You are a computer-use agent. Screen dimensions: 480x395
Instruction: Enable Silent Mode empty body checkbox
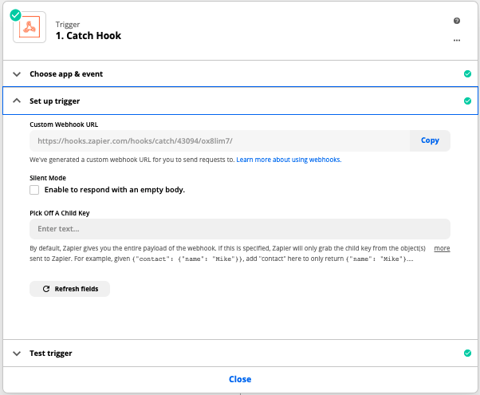34,190
